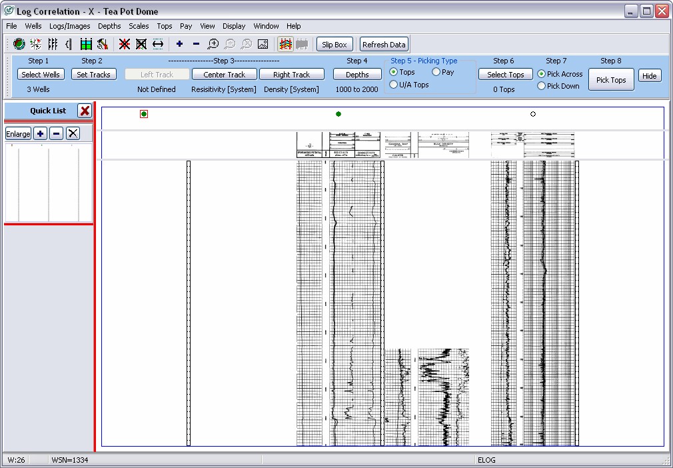Select the Pay picking type radio button
673x468 pixels.
pos(436,72)
